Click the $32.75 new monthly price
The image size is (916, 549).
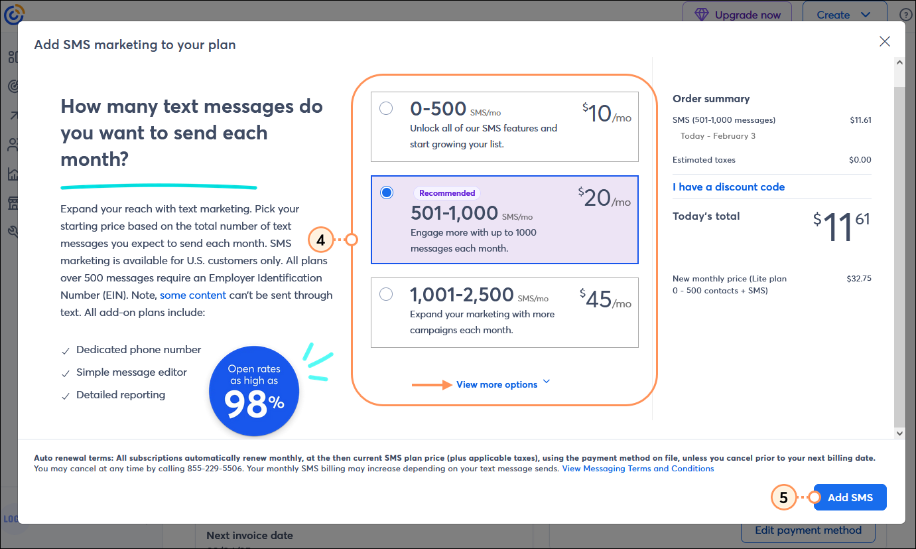tap(859, 279)
